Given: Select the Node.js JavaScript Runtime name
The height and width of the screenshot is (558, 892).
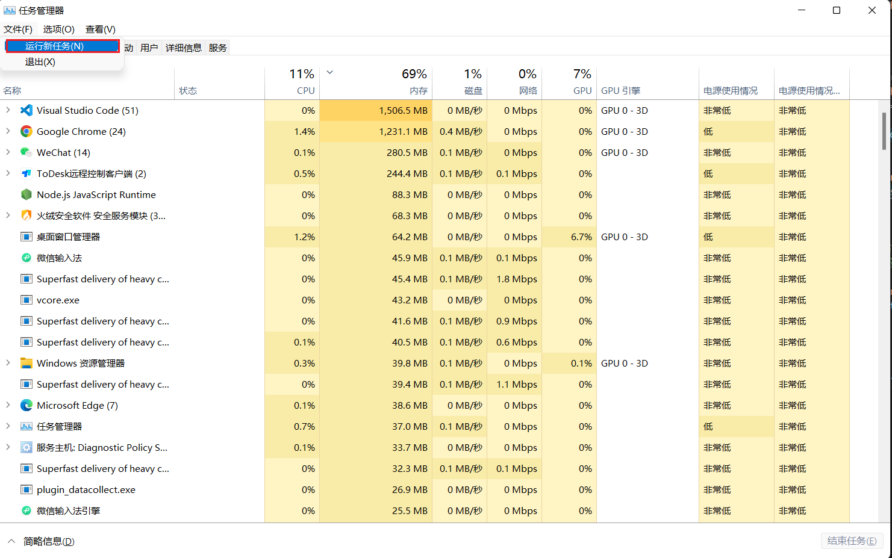Looking at the screenshot, I should 96,194.
